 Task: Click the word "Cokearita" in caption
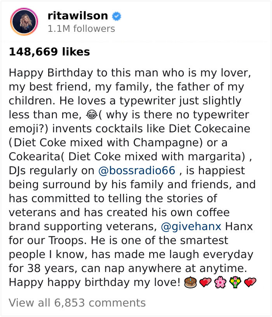coord(39,157)
